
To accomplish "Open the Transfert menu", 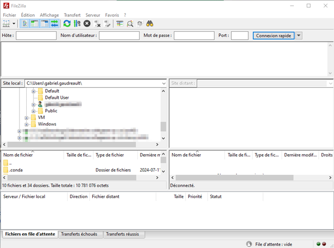I will [x=72, y=15].
